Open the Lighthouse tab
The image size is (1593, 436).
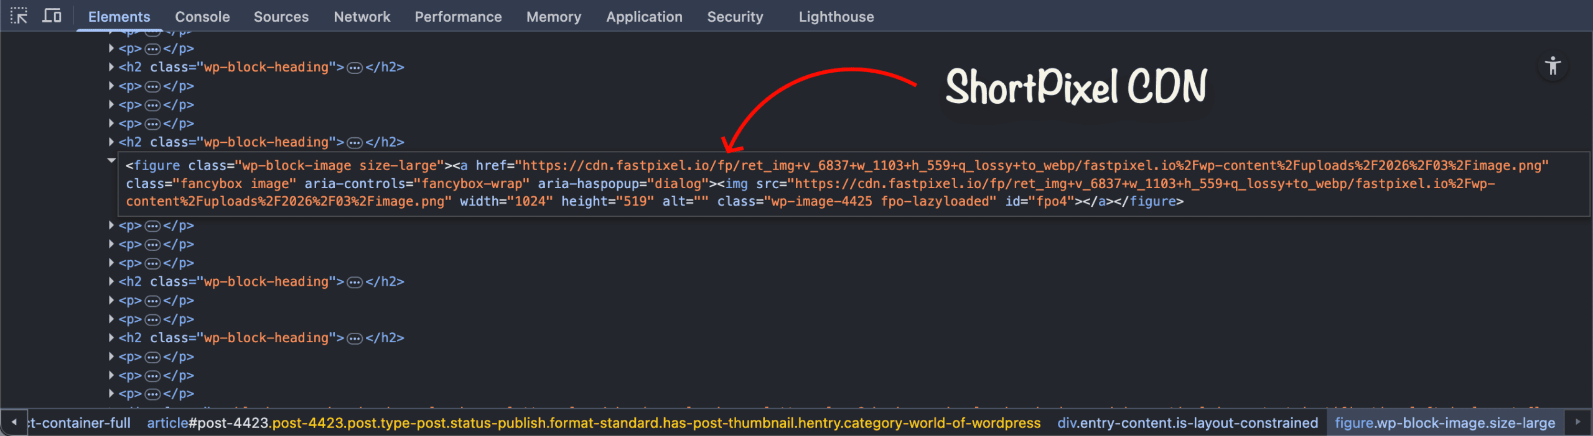tap(836, 17)
